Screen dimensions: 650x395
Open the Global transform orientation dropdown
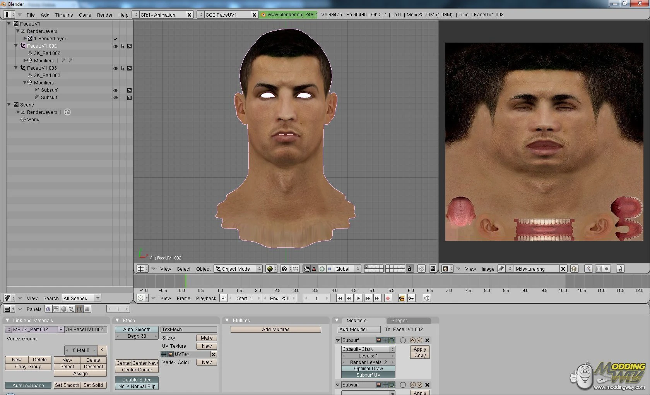pos(346,269)
